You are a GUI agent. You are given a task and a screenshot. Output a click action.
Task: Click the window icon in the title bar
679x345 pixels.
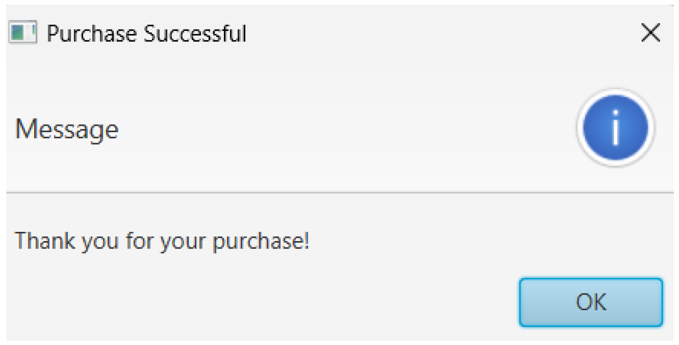coord(23,32)
